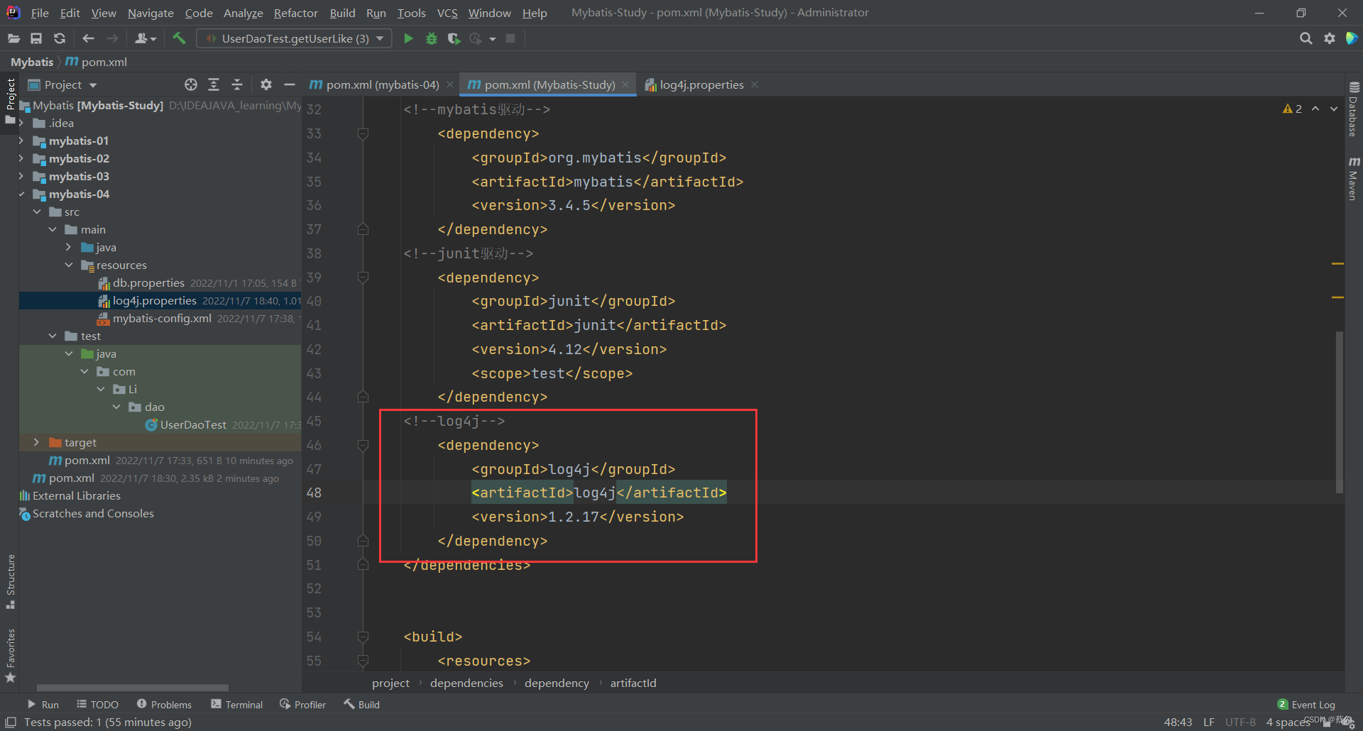Locate opened file in Project tree
1363x731 pixels.
tap(191, 84)
